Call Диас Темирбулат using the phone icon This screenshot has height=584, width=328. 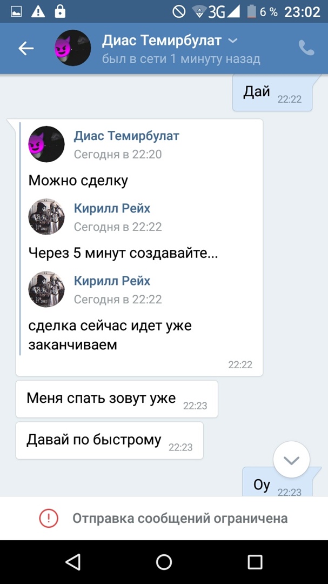coord(306,48)
